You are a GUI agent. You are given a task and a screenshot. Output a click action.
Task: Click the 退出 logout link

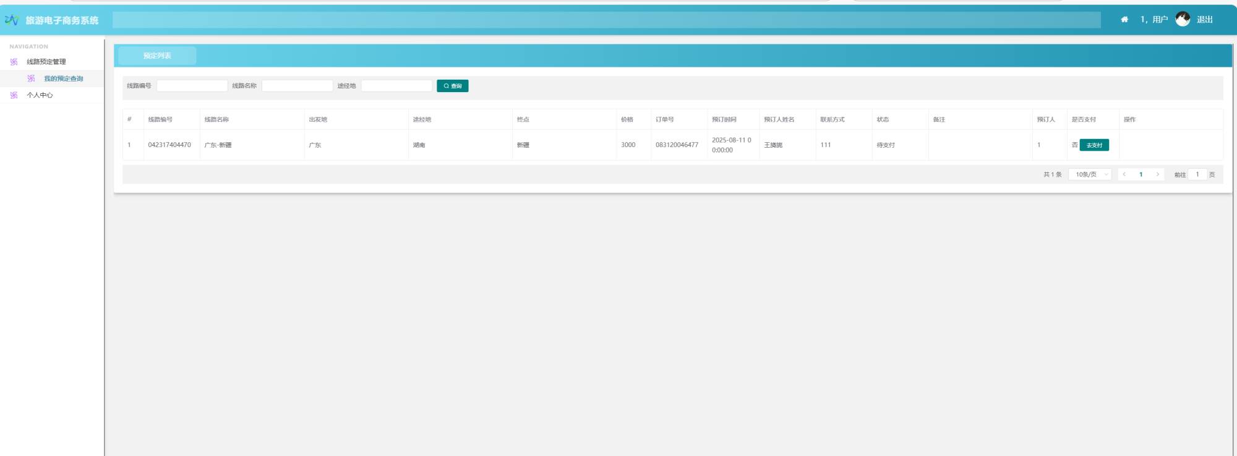1204,20
